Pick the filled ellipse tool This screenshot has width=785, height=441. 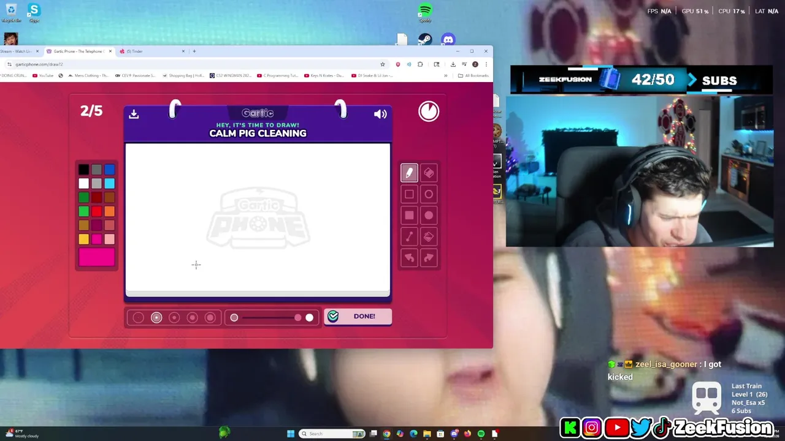tap(429, 215)
